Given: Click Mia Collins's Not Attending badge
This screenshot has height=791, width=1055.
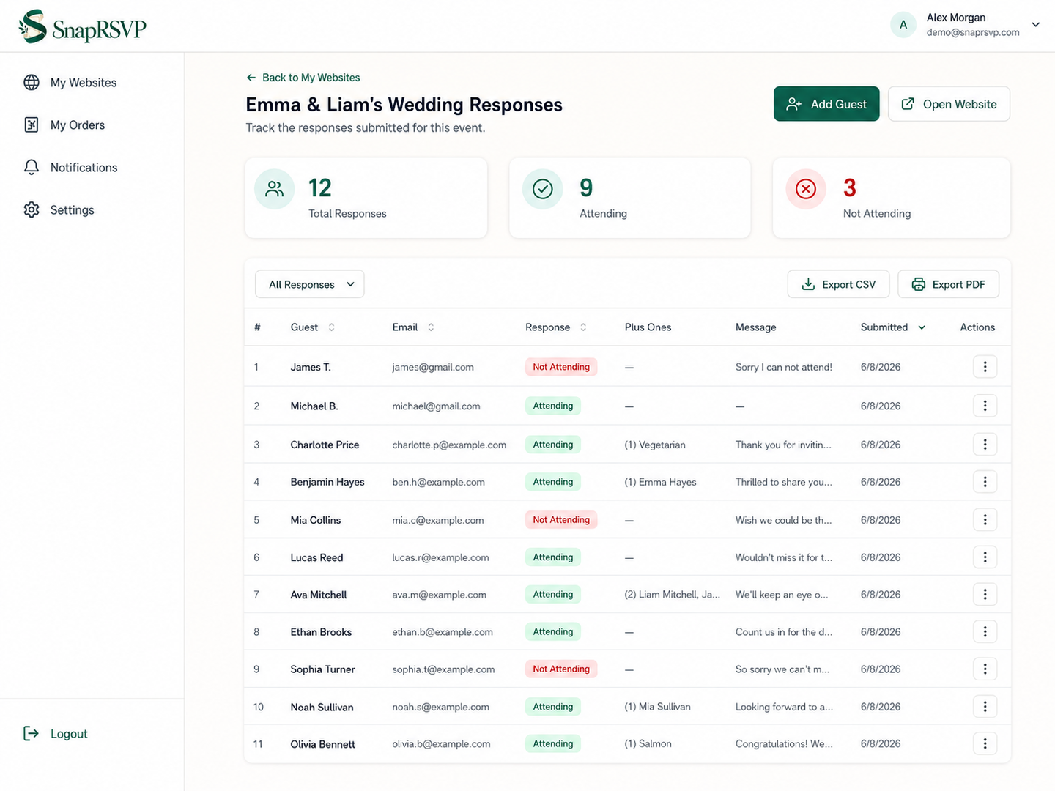Looking at the screenshot, I should point(561,520).
